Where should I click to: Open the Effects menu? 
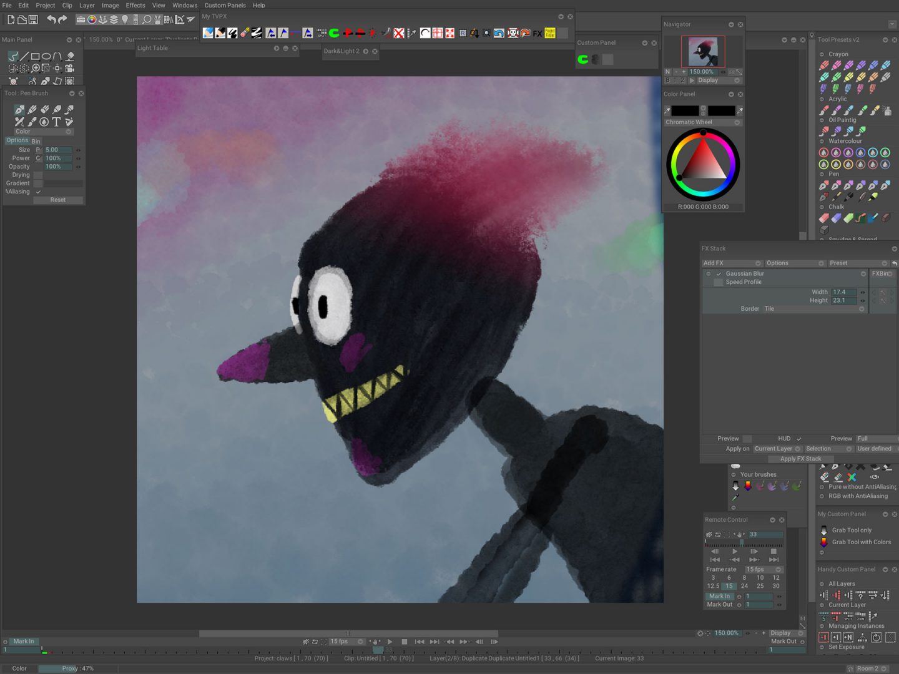(x=135, y=5)
